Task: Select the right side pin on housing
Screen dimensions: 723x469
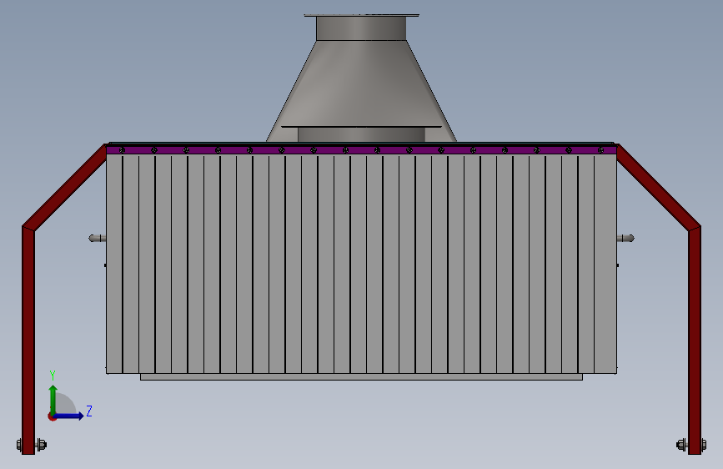Action: pyautogui.click(x=625, y=238)
